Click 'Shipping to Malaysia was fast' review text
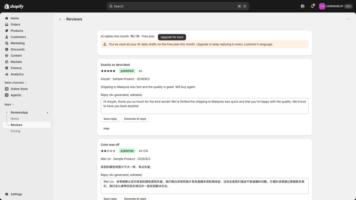The image size is (356, 200). 148,87
